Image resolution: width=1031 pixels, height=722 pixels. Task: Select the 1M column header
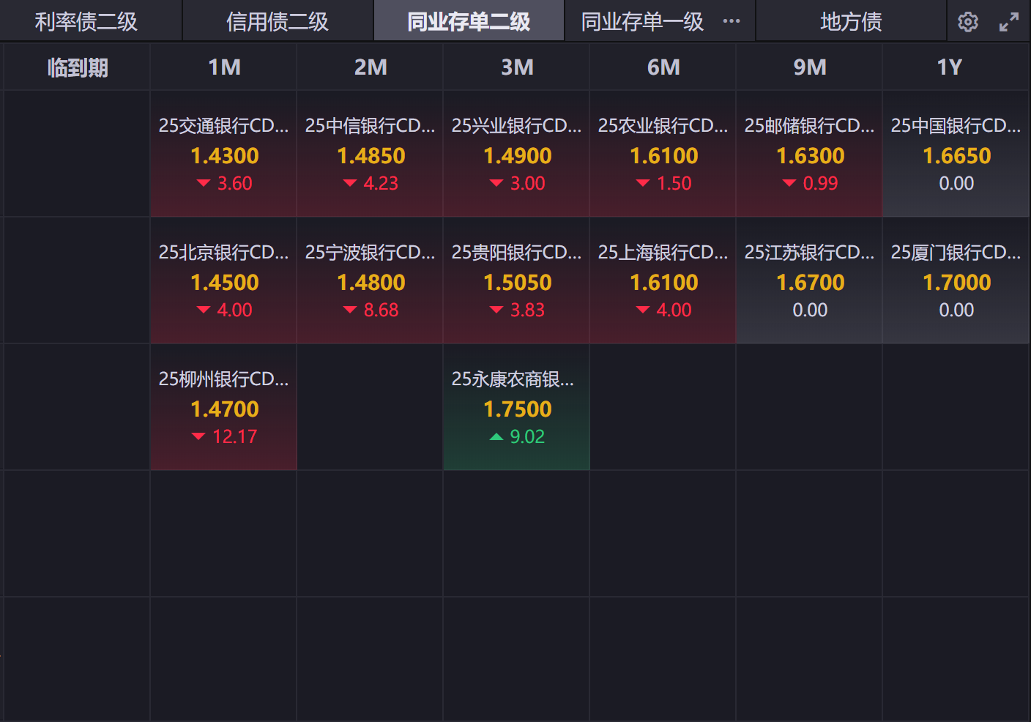click(223, 67)
